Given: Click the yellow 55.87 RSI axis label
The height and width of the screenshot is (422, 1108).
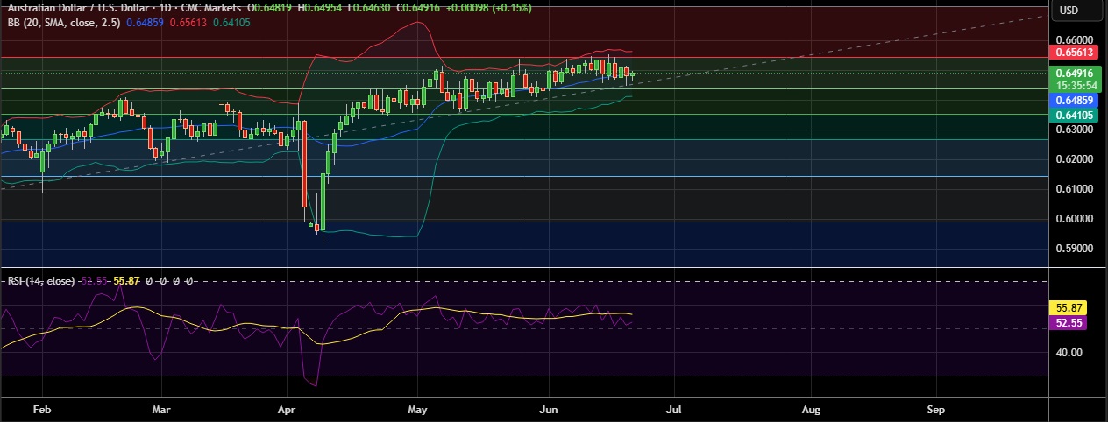Looking at the screenshot, I should pos(1069,308).
